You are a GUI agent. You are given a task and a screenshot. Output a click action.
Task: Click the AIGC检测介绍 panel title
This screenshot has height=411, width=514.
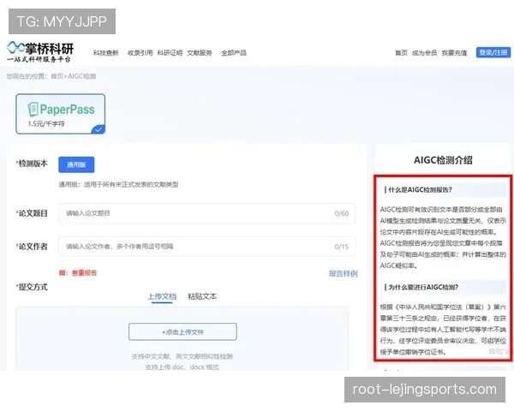[443, 160]
